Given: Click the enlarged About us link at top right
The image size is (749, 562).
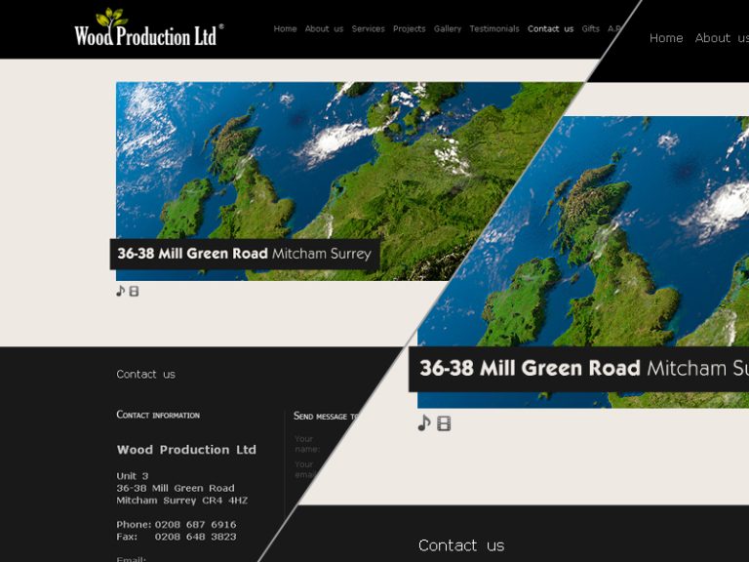Looking at the screenshot, I should (722, 38).
